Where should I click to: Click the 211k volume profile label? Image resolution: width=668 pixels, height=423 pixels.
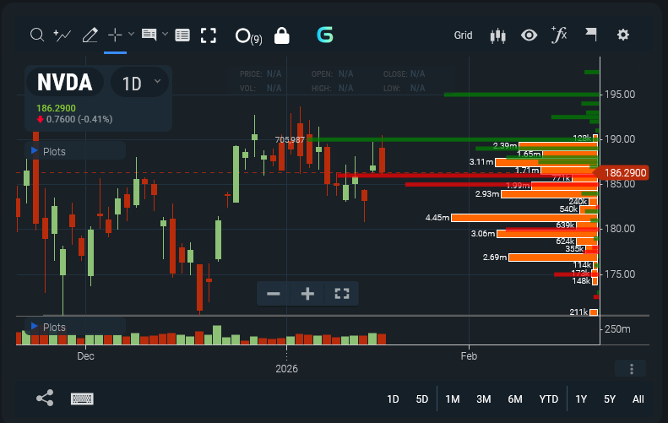tap(578, 312)
